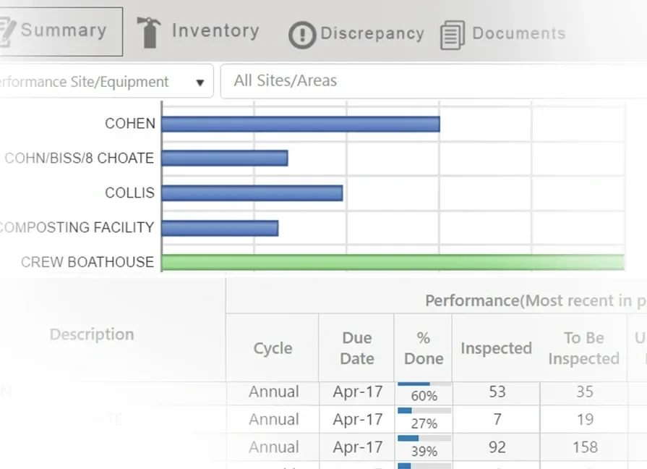Click the COHEN site label
The width and height of the screenshot is (647, 469).
point(129,123)
